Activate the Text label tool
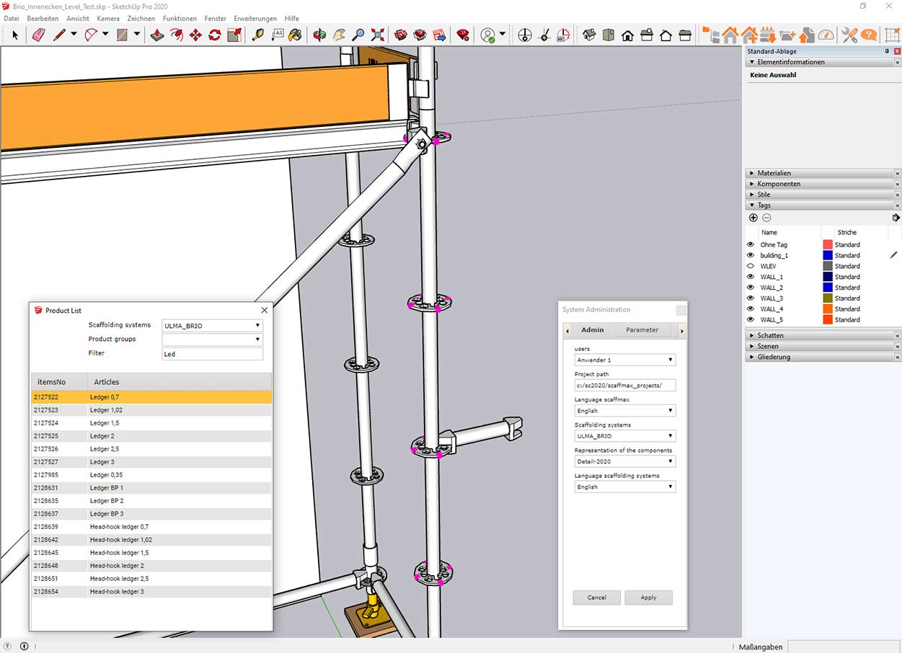Viewport: 902px width, 653px height. coord(278,35)
